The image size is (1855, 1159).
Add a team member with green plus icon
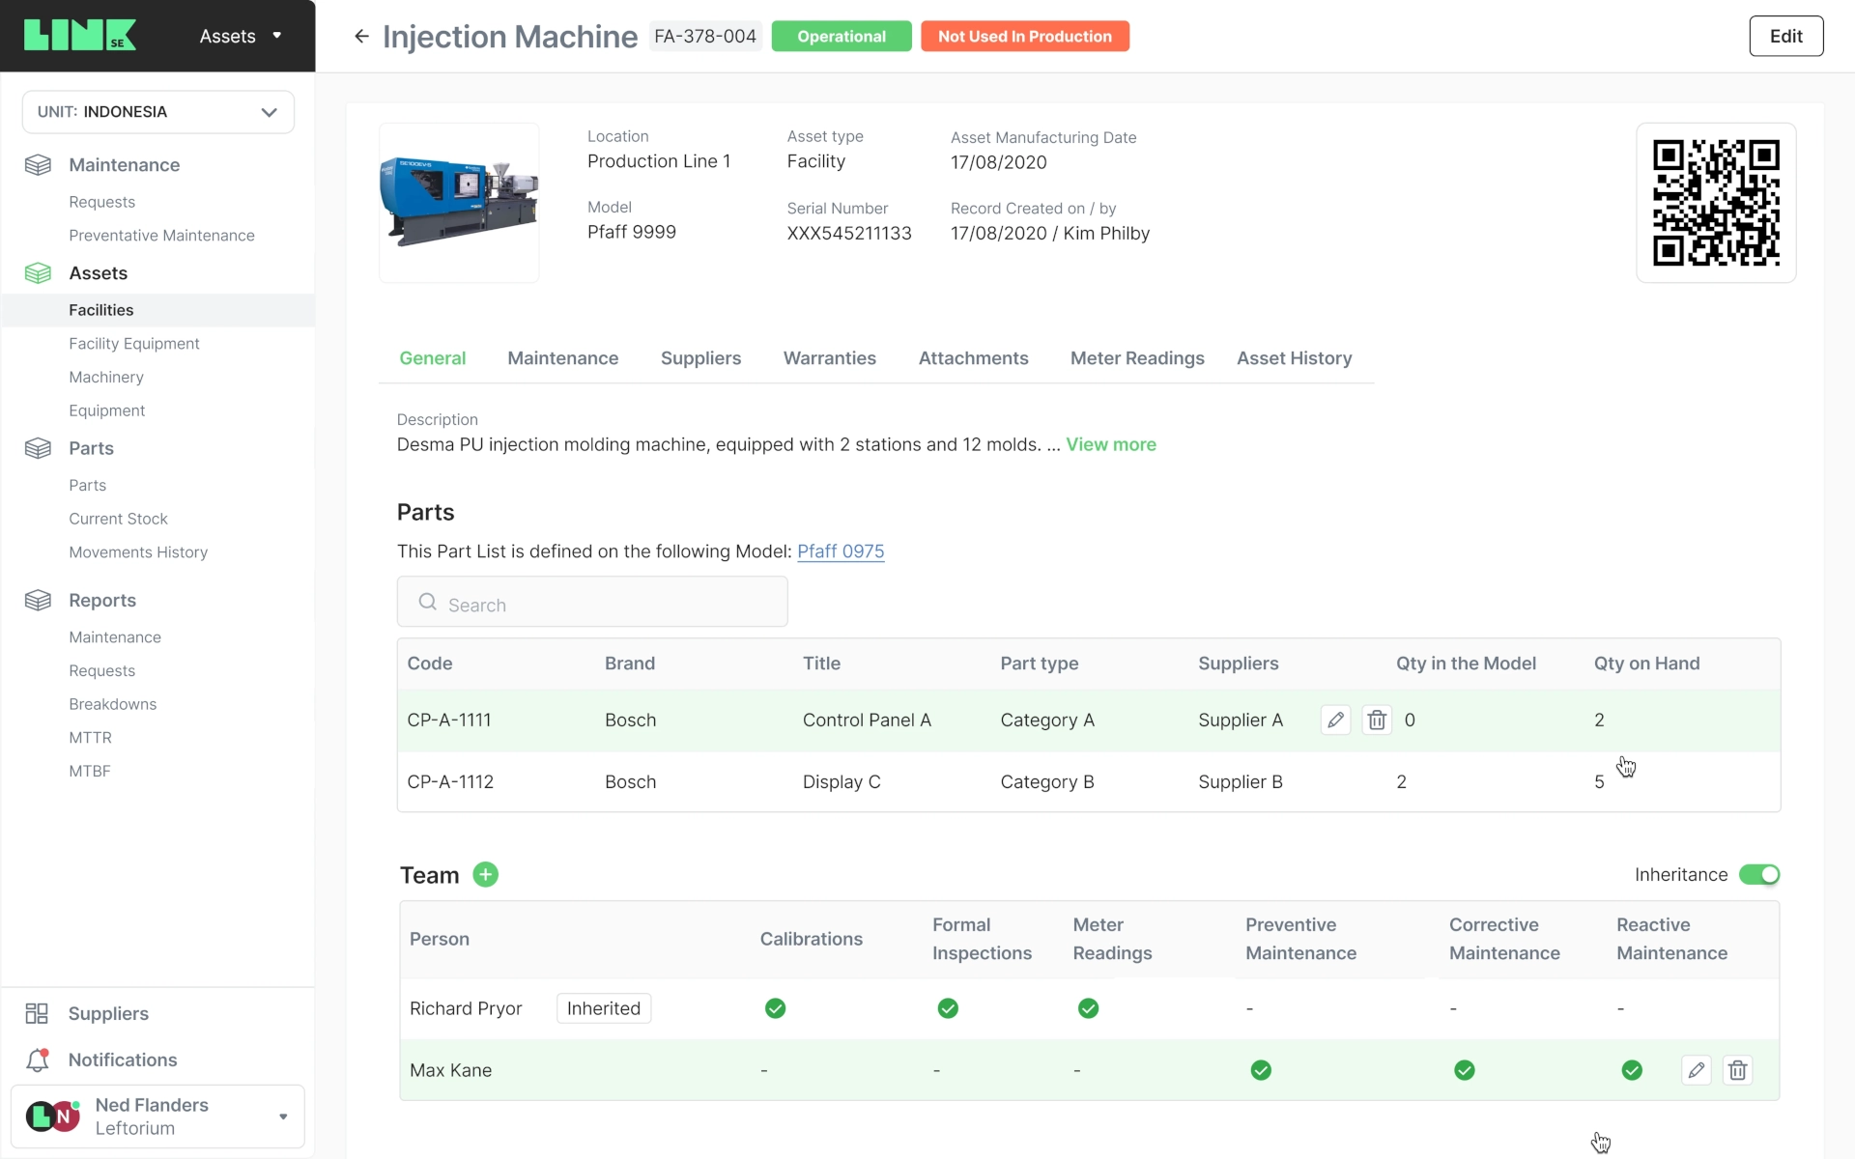point(485,875)
